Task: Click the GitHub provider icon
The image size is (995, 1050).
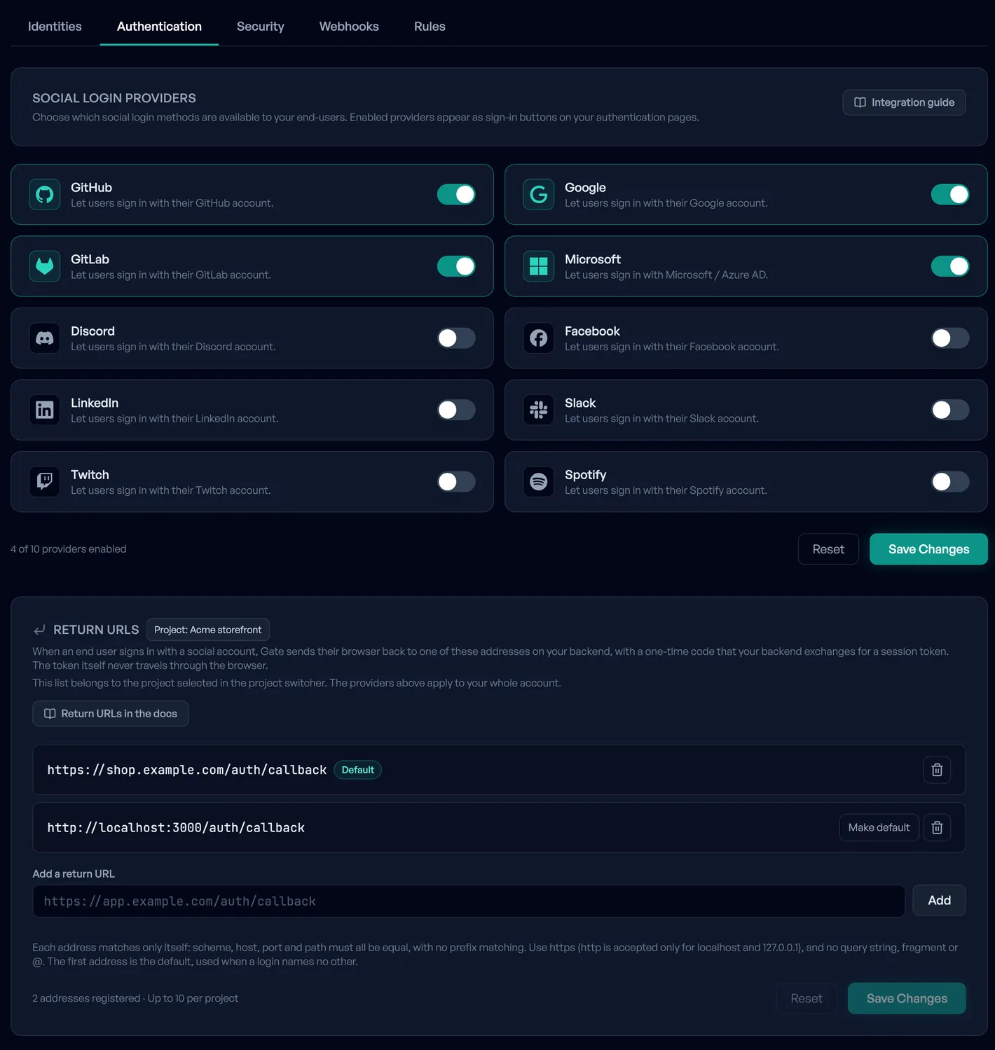Action: (45, 195)
